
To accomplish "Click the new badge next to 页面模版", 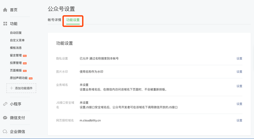I will click(25, 71).
